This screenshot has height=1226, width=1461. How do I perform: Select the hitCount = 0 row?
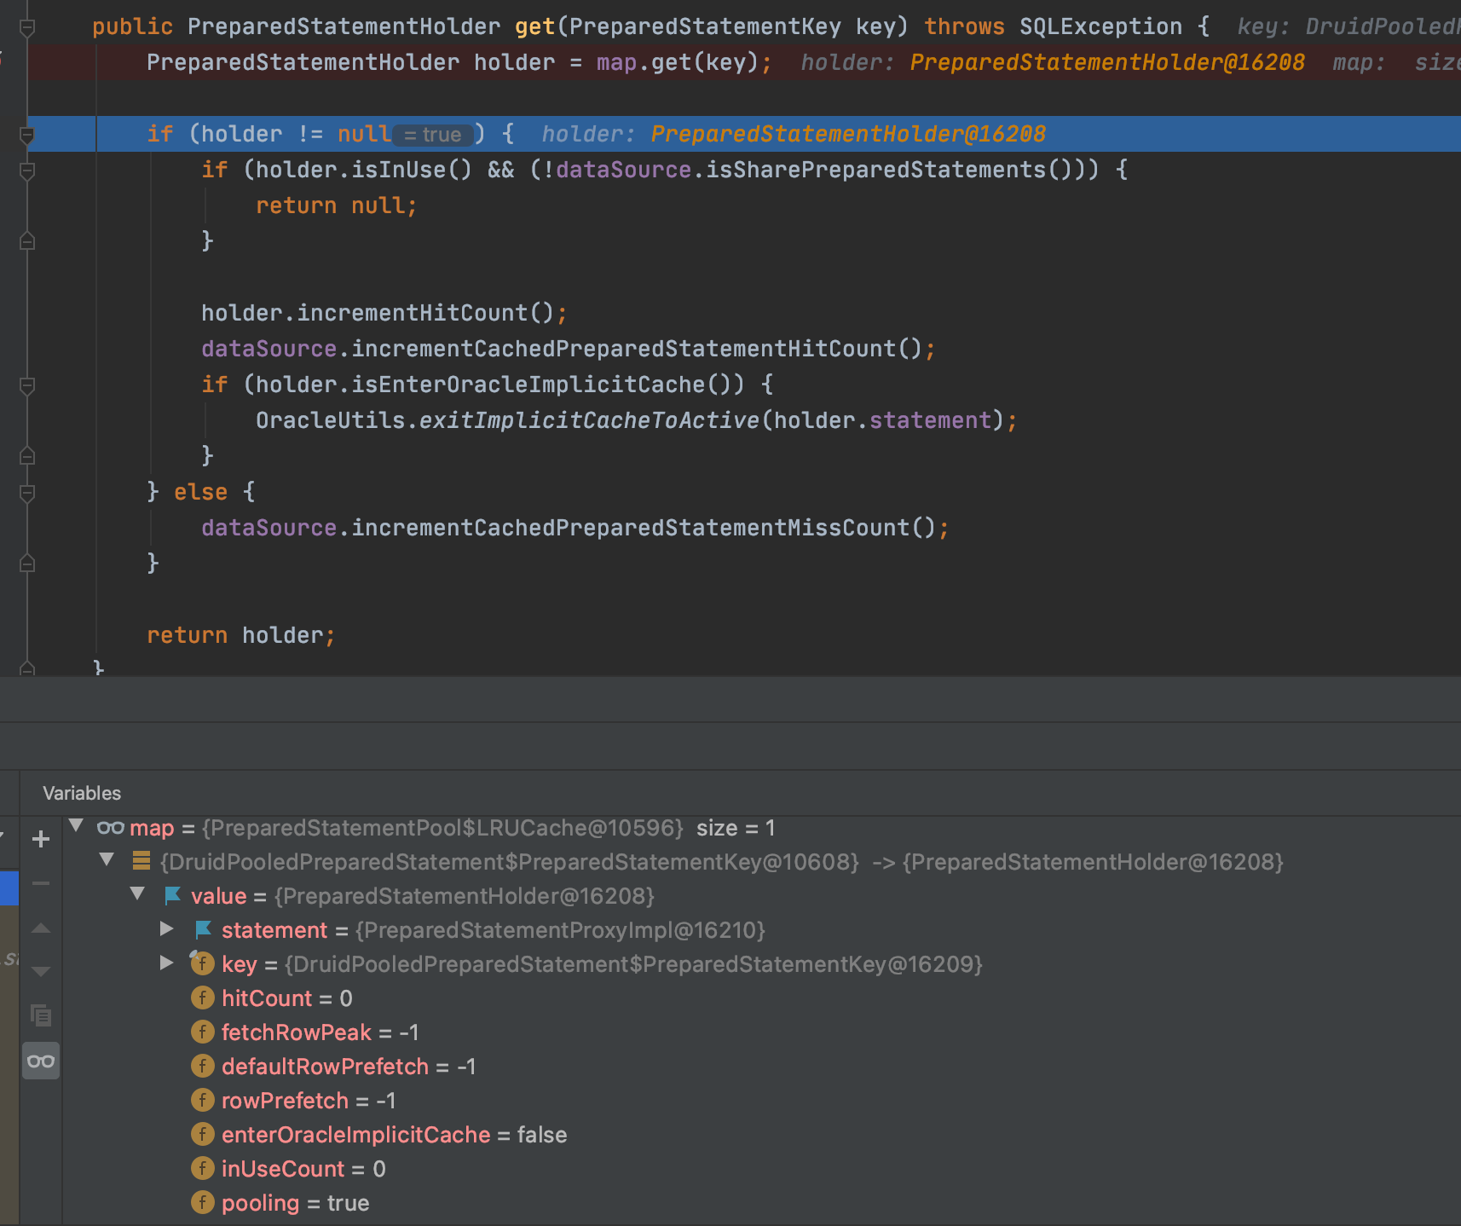click(761, 998)
